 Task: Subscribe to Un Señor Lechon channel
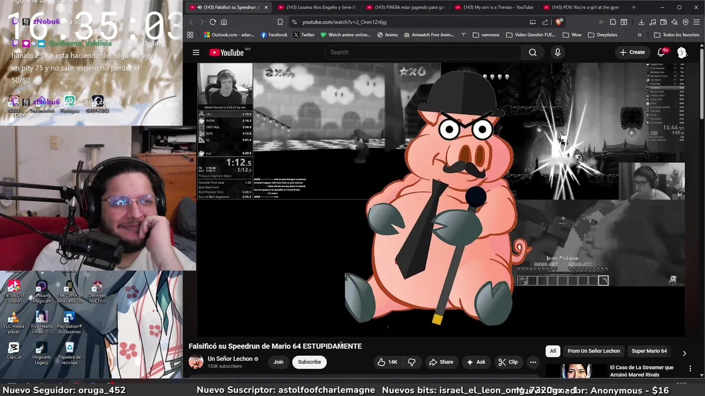[x=309, y=362]
